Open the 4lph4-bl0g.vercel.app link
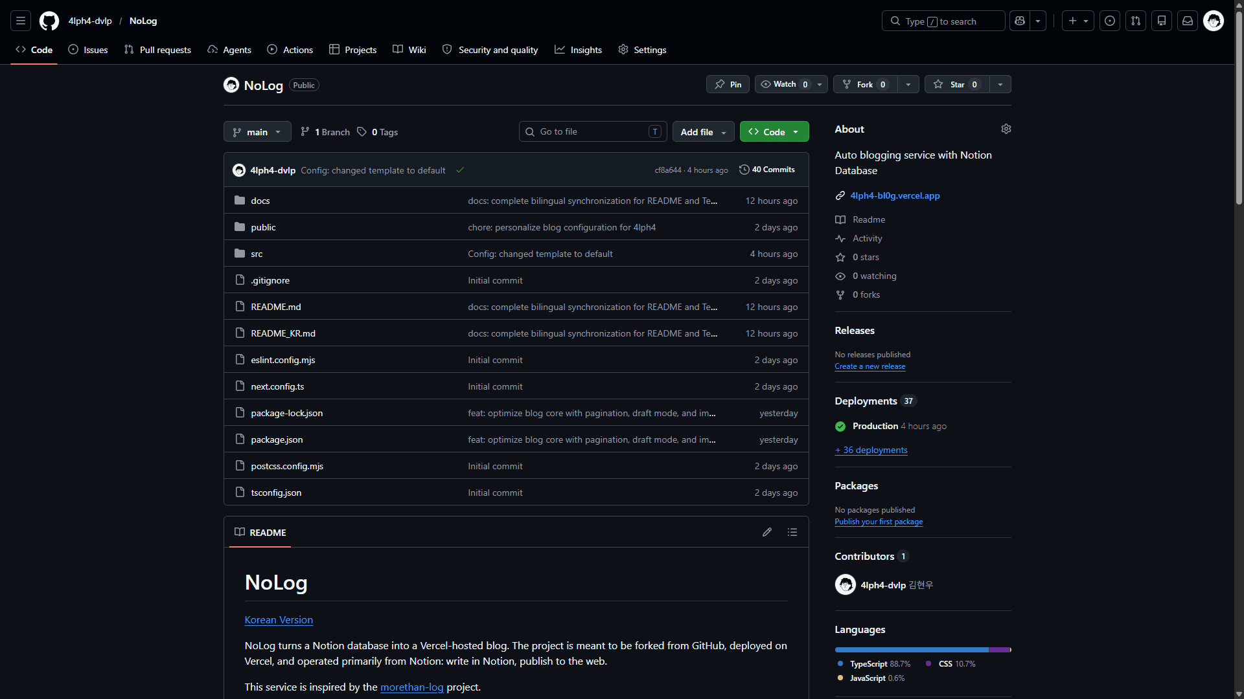 pyautogui.click(x=895, y=195)
